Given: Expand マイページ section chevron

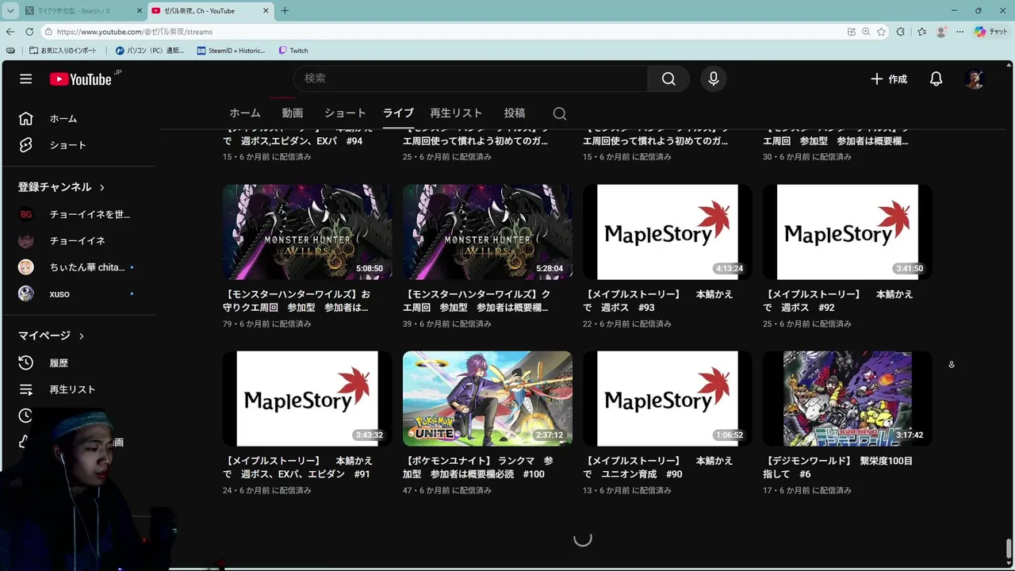Looking at the screenshot, I should [x=81, y=336].
